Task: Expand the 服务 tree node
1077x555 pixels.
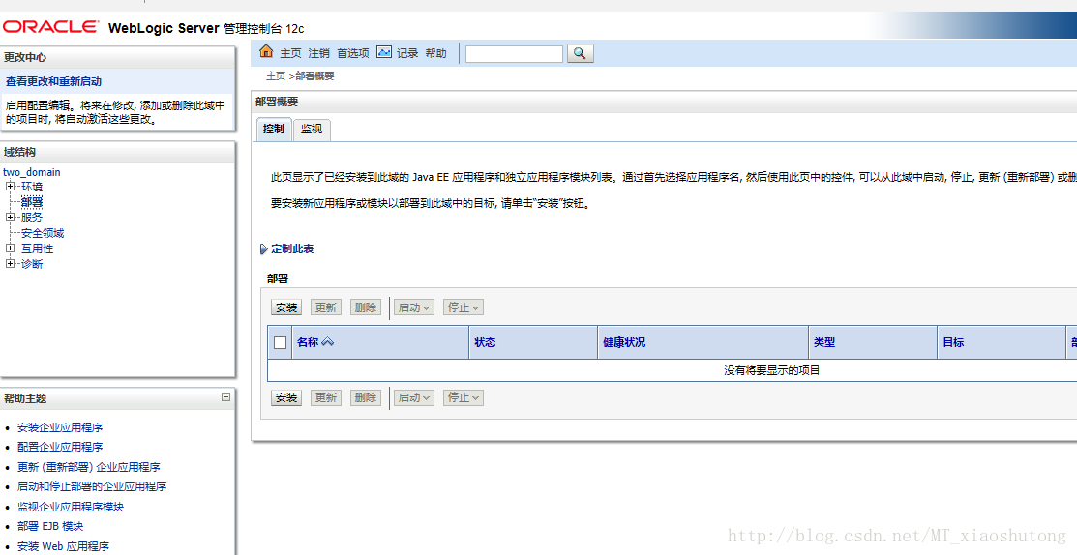Action: 10,217
